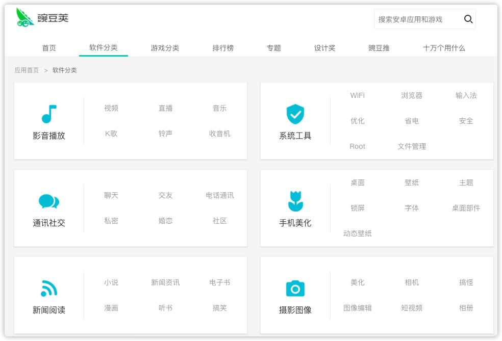Click the 系统工具 shield icon

295,113
